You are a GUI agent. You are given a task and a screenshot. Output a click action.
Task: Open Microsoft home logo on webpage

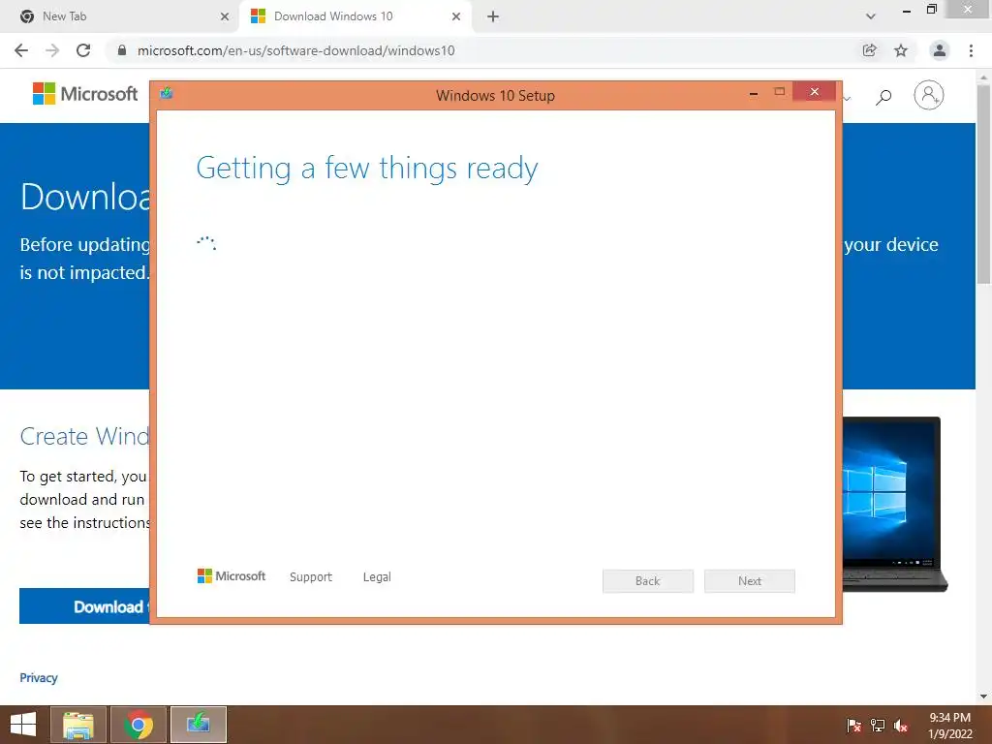coord(85,94)
